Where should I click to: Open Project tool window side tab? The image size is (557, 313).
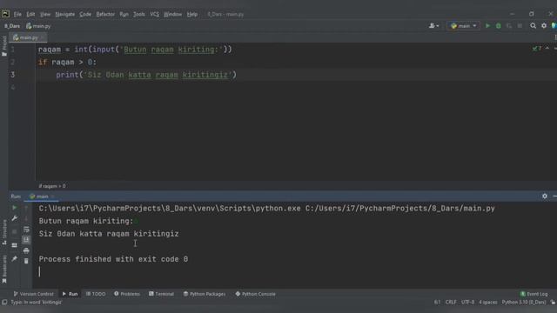[4, 46]
